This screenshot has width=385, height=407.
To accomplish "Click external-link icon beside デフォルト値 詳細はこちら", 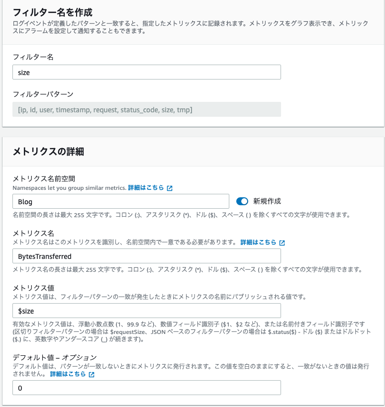I will coord(92,375).
